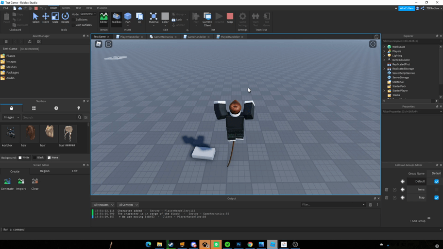
Task: Open the Toolbox from ribbon
Action: click(x=117, y=18)
